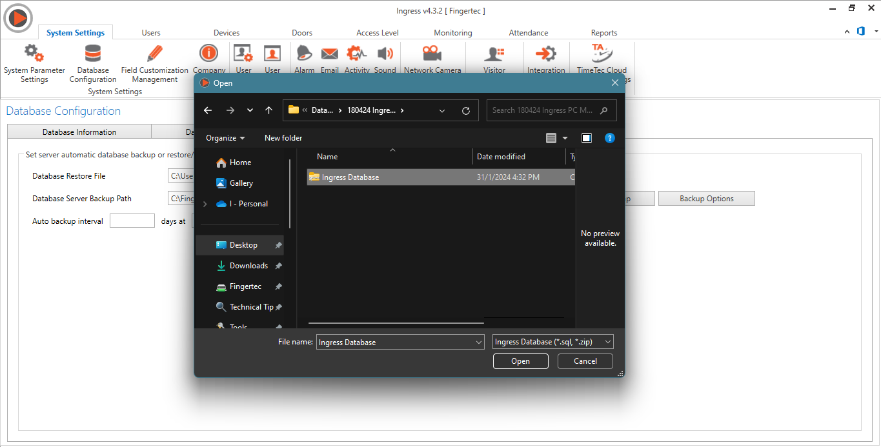
Task: Click Cancel button in dialog
Action: click(585, 361)
